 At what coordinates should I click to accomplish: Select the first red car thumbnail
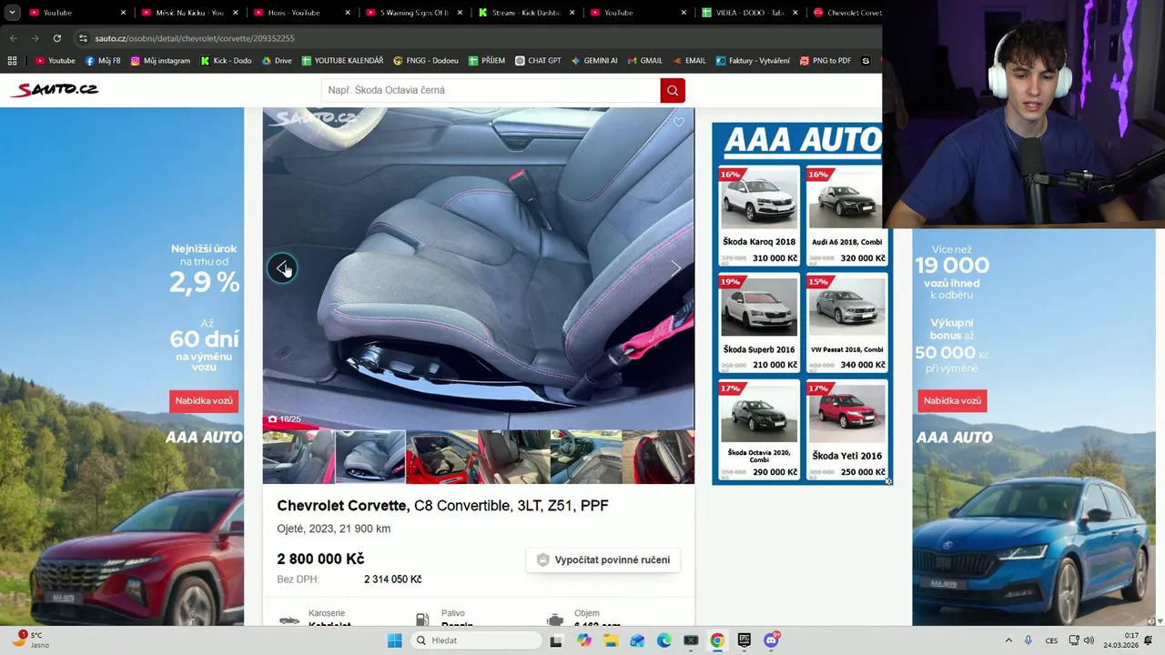click(299, 457)
